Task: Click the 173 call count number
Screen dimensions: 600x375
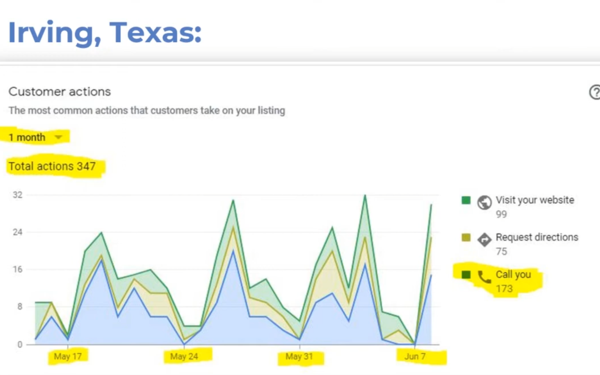Action: pyautogui.click(x=504, y=289)
